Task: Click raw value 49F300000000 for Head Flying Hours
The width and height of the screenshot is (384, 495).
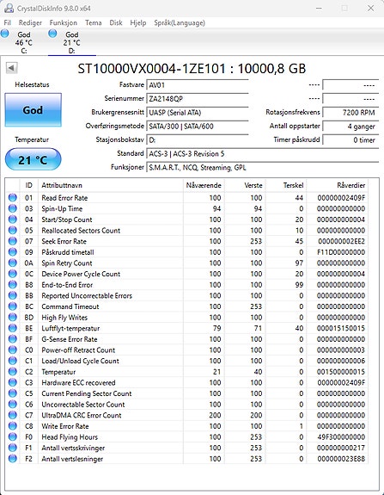Action: point(341,437)
